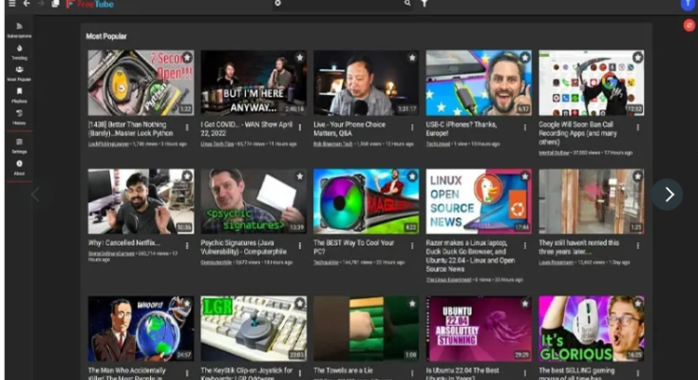Go to Trending in the sidebar
The width and height of the screenshot is (698, 380).
tap(18, 51)
